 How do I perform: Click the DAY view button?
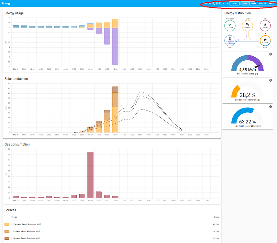[245, 3]
